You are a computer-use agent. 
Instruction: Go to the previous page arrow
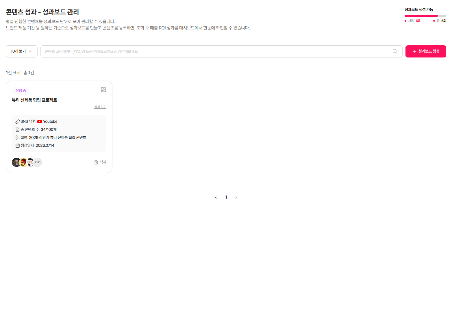[216, 197]
